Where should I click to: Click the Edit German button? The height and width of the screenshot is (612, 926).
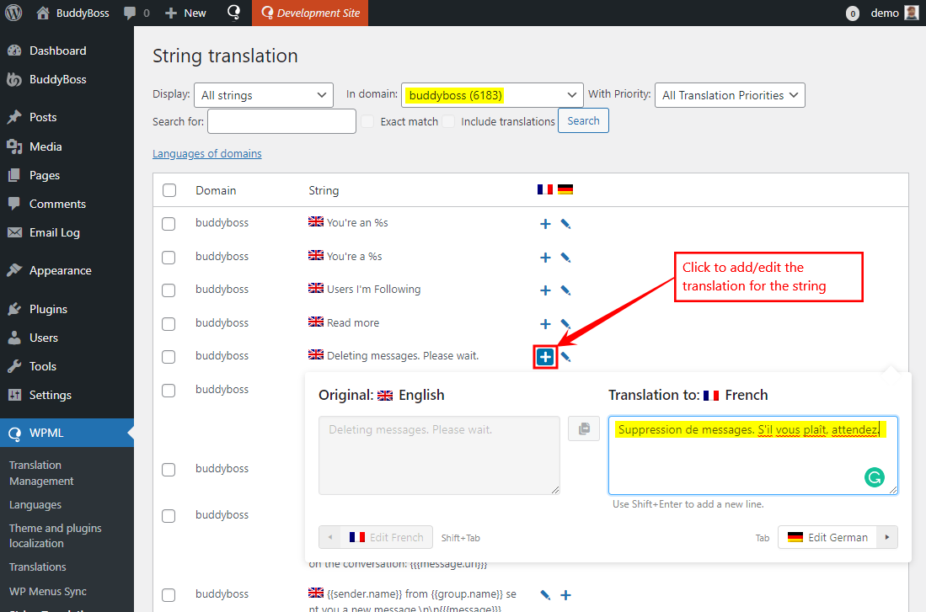(828, 537)
